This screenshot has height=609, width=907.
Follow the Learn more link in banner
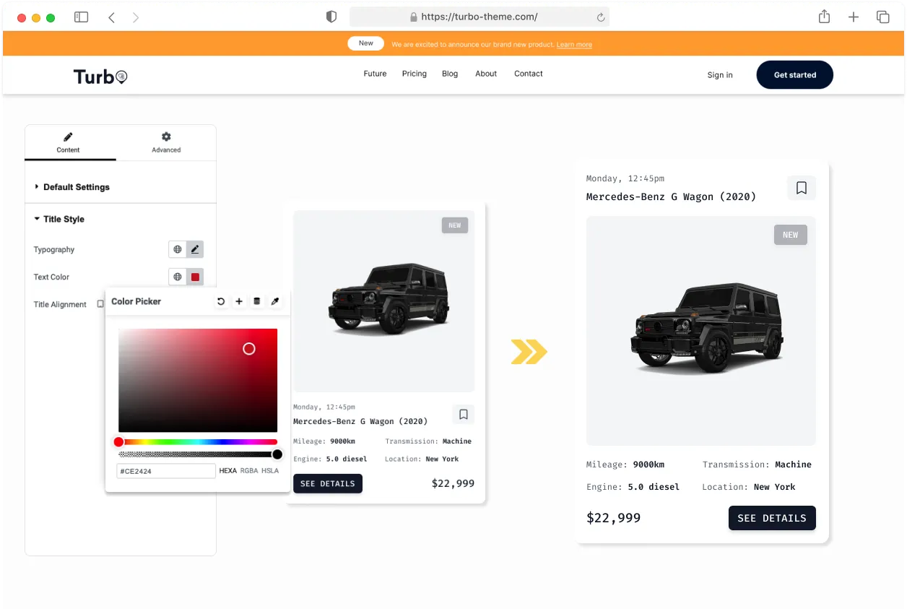click(x=574, y=45)
